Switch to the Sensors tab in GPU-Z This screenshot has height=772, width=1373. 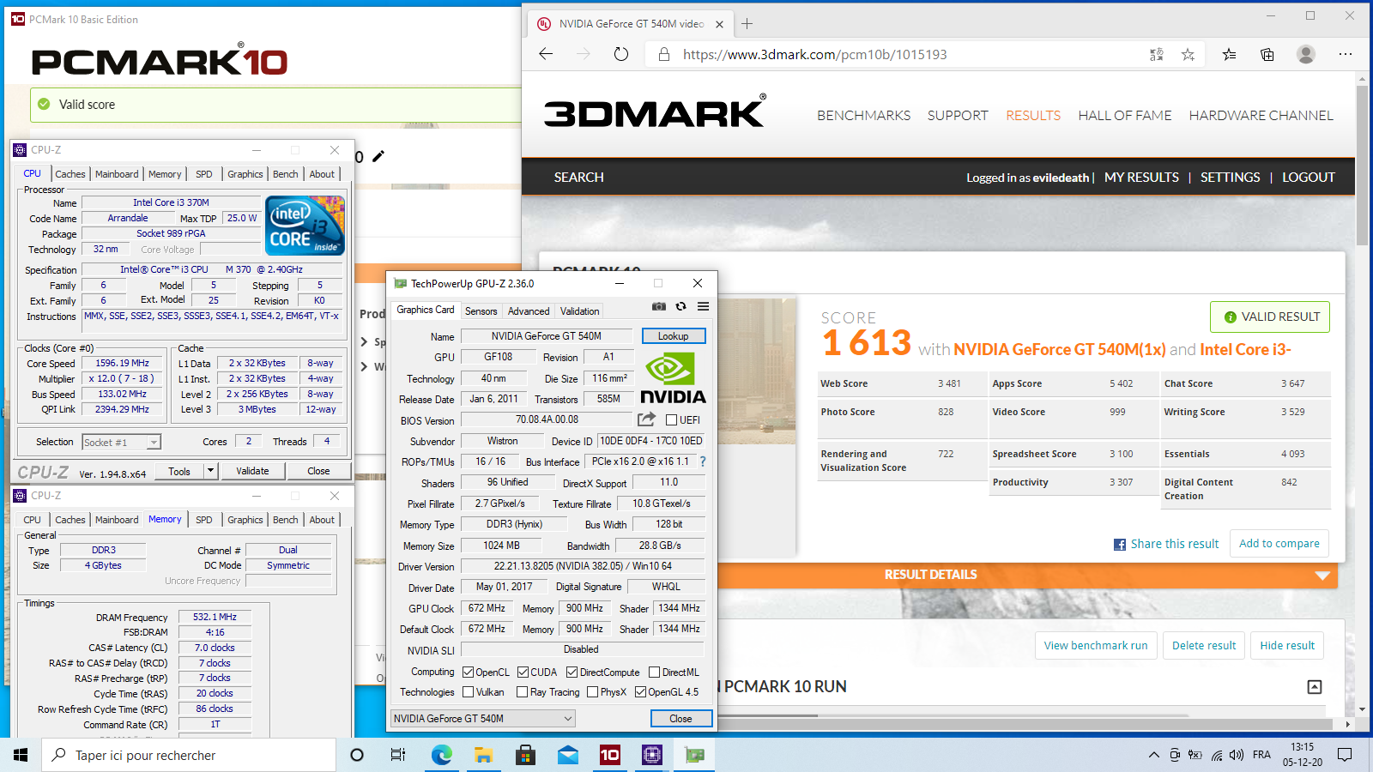point(481,311)
